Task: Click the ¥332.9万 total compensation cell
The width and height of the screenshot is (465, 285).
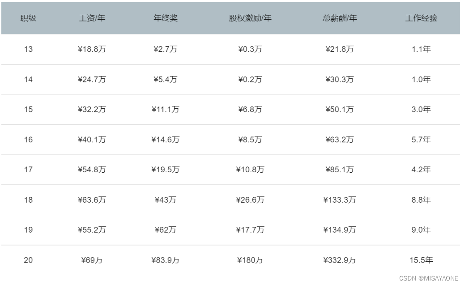Action: (x=340, y=260)
